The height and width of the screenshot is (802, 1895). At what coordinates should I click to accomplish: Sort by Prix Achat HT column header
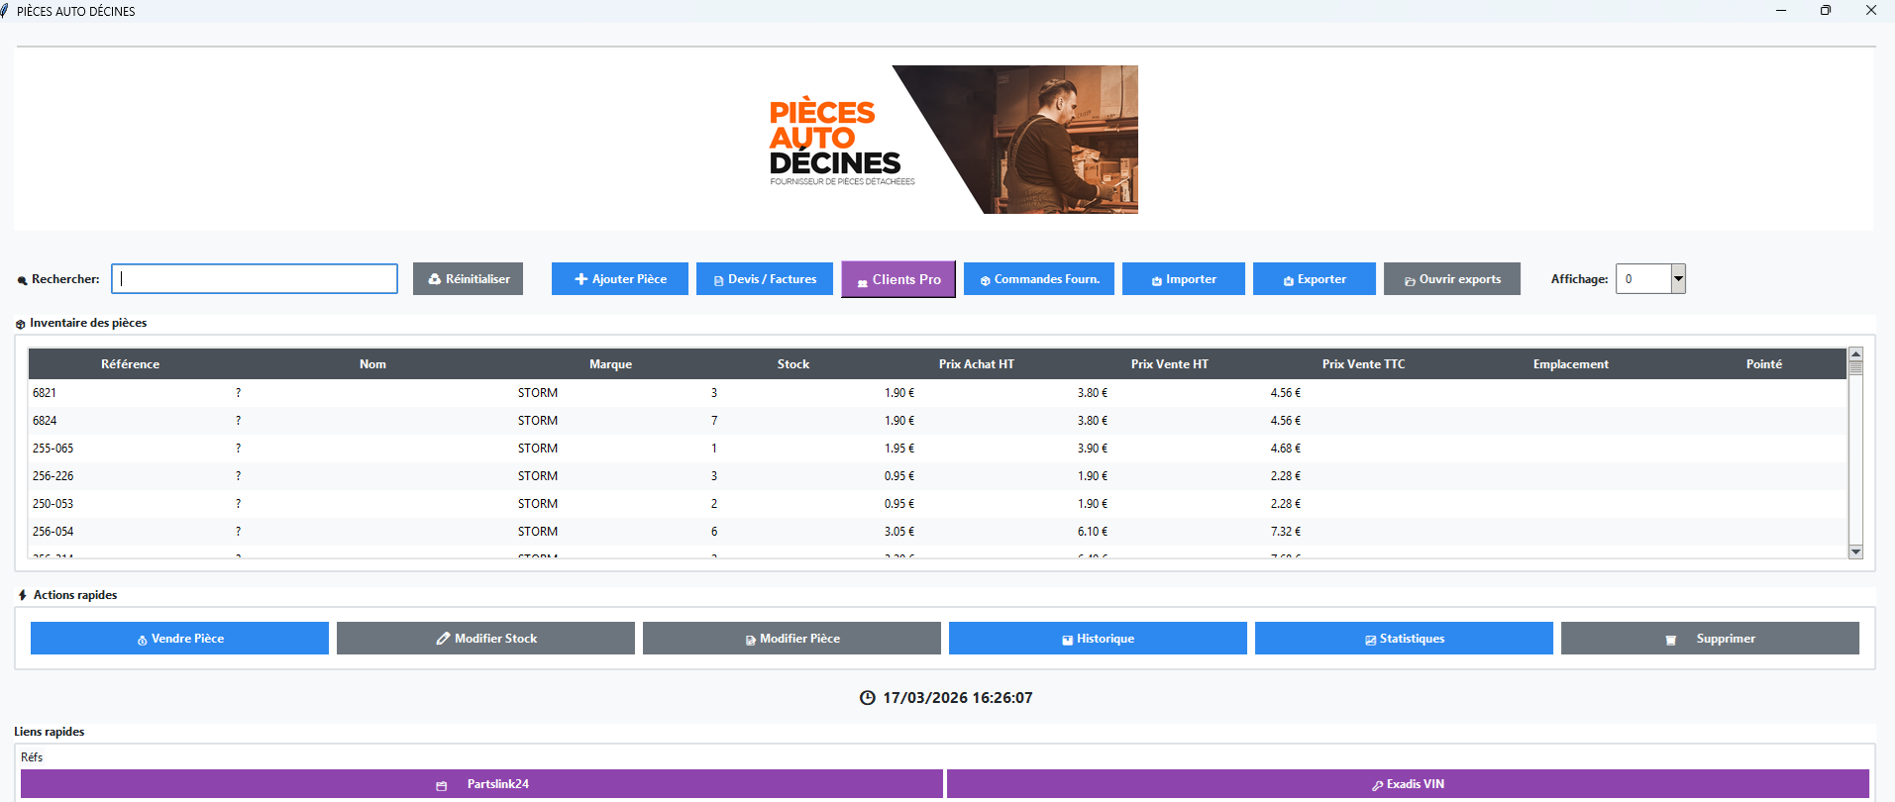[x=977, y=364]
